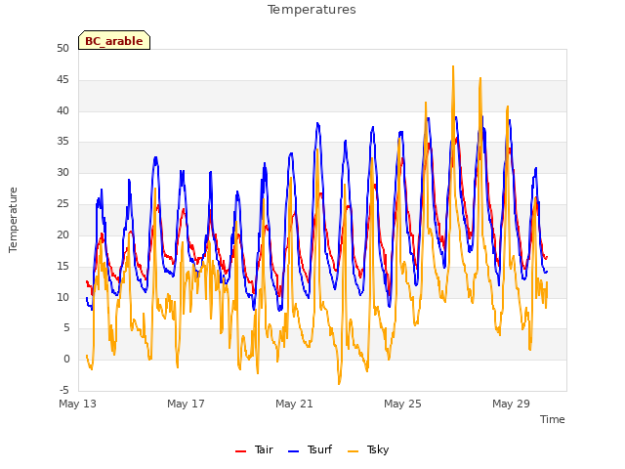Click the orange Tsky legend swatch

click(354, 451)
